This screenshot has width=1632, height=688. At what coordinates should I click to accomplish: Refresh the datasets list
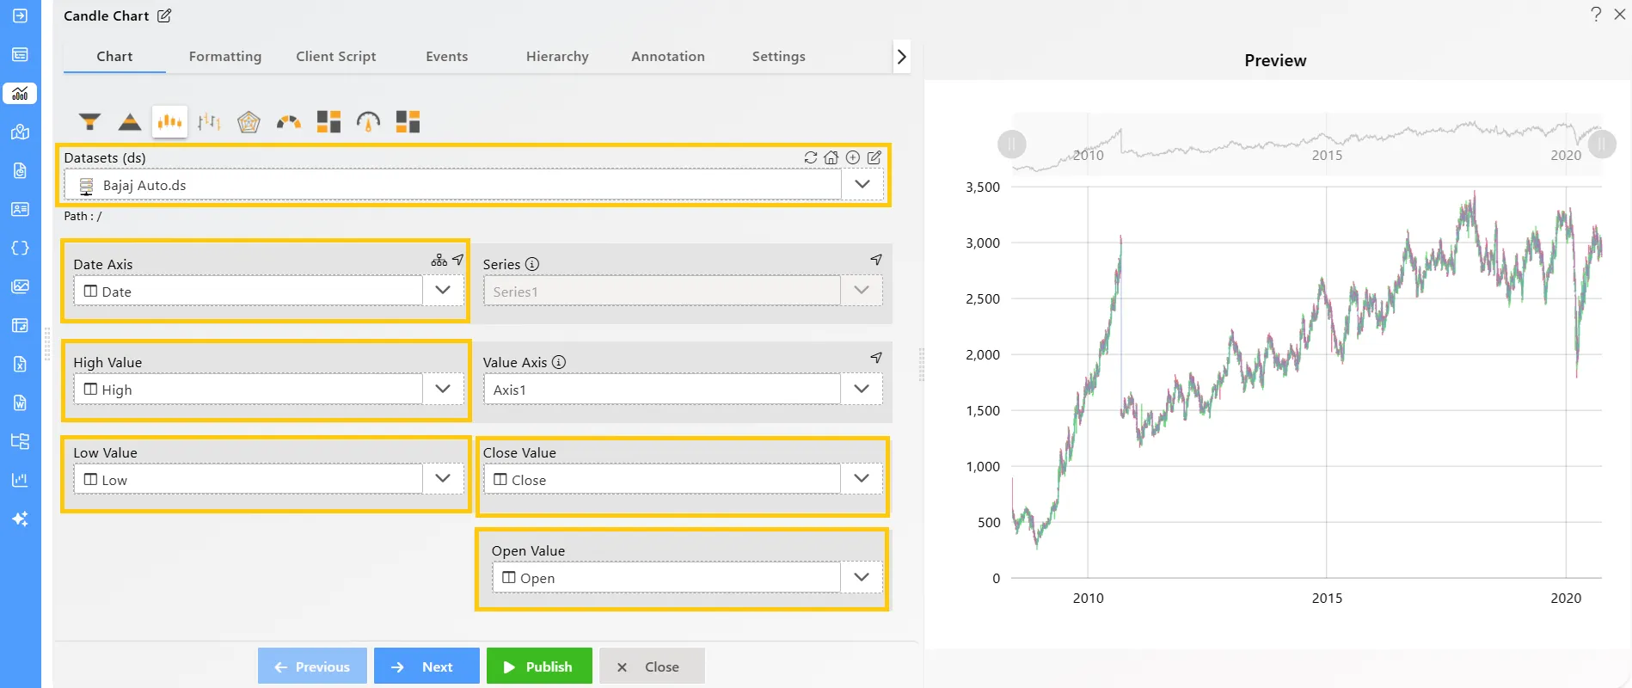pos(811,157)
